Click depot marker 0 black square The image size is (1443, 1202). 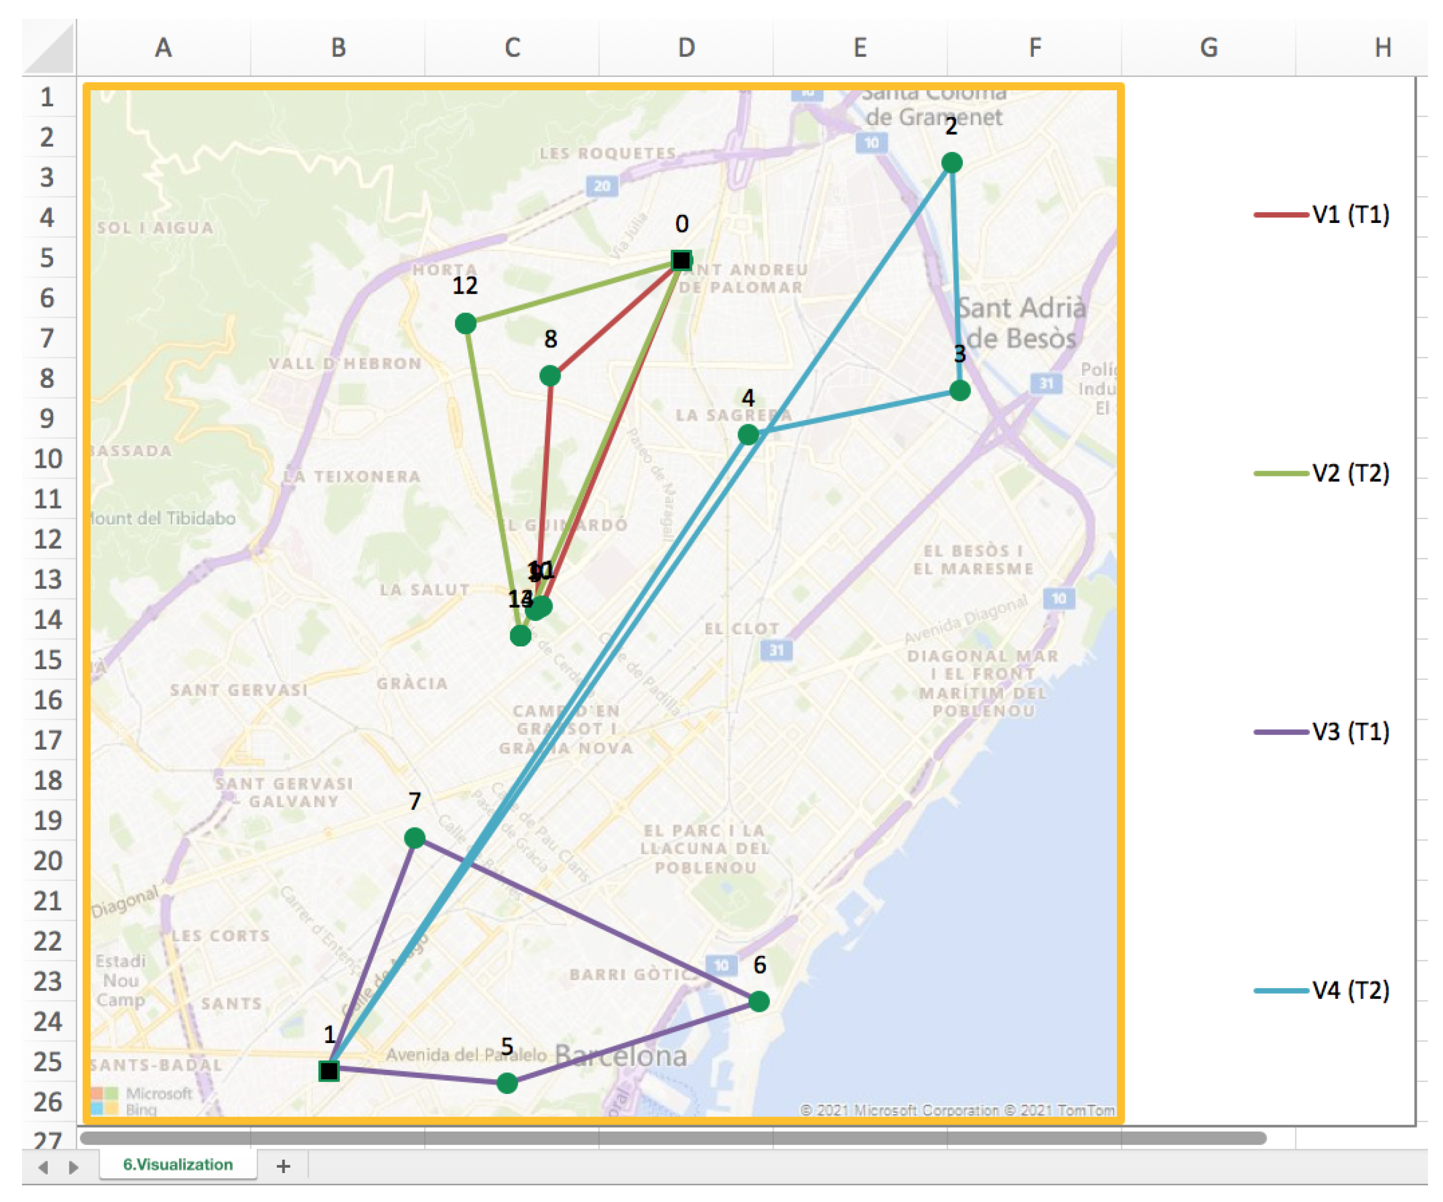coord(681,260)
